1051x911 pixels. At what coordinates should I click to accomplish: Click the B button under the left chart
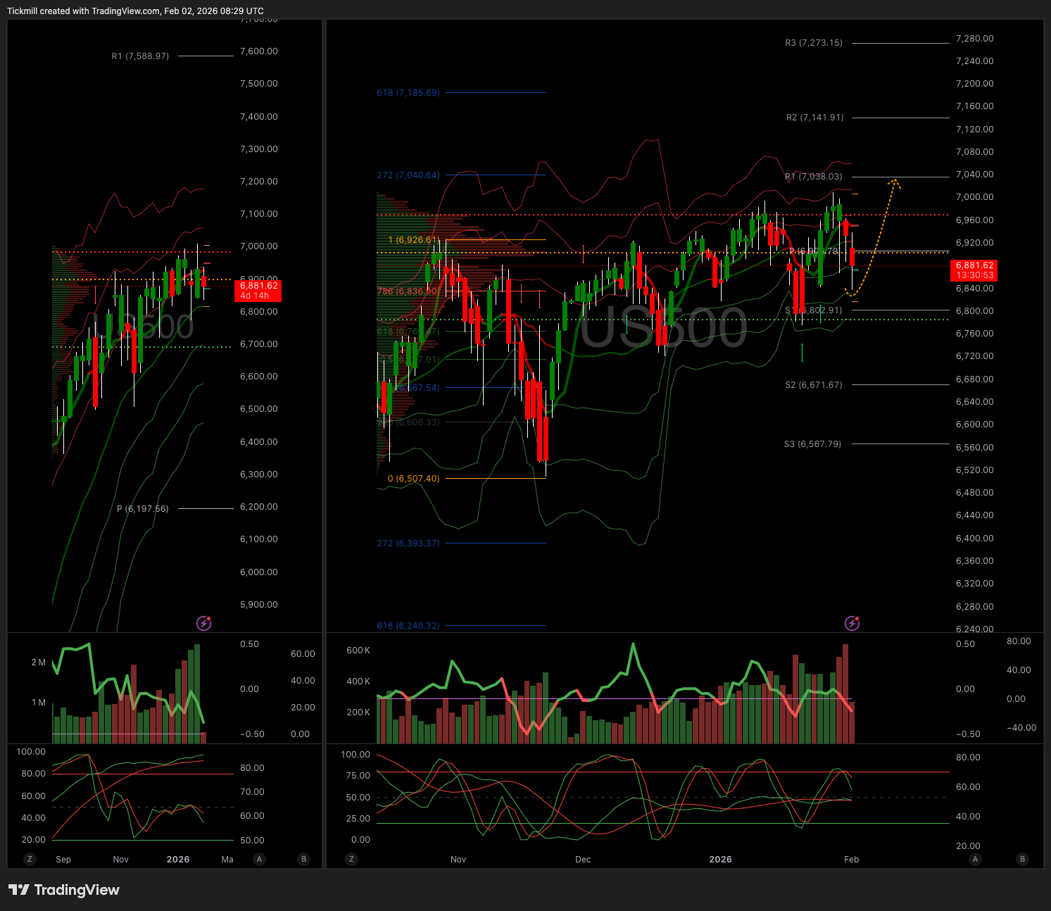(x=304, y=859)
